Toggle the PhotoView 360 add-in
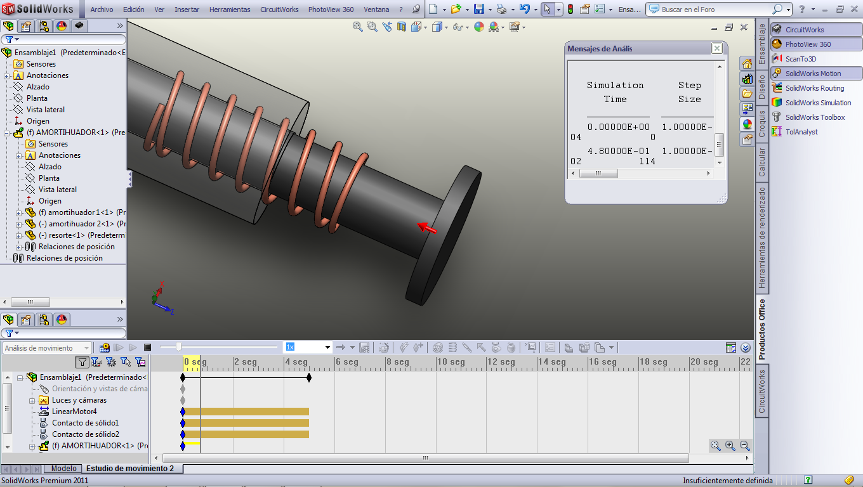This screenshot has width=863, height=487. pyautogui.click(x=816, y=44)
